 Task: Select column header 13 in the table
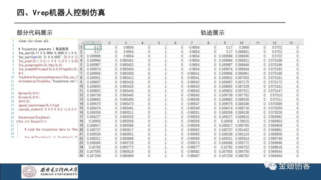pos(291,43)
